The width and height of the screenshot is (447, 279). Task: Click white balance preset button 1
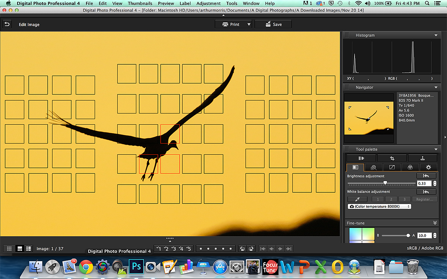(x=378, y=199)
